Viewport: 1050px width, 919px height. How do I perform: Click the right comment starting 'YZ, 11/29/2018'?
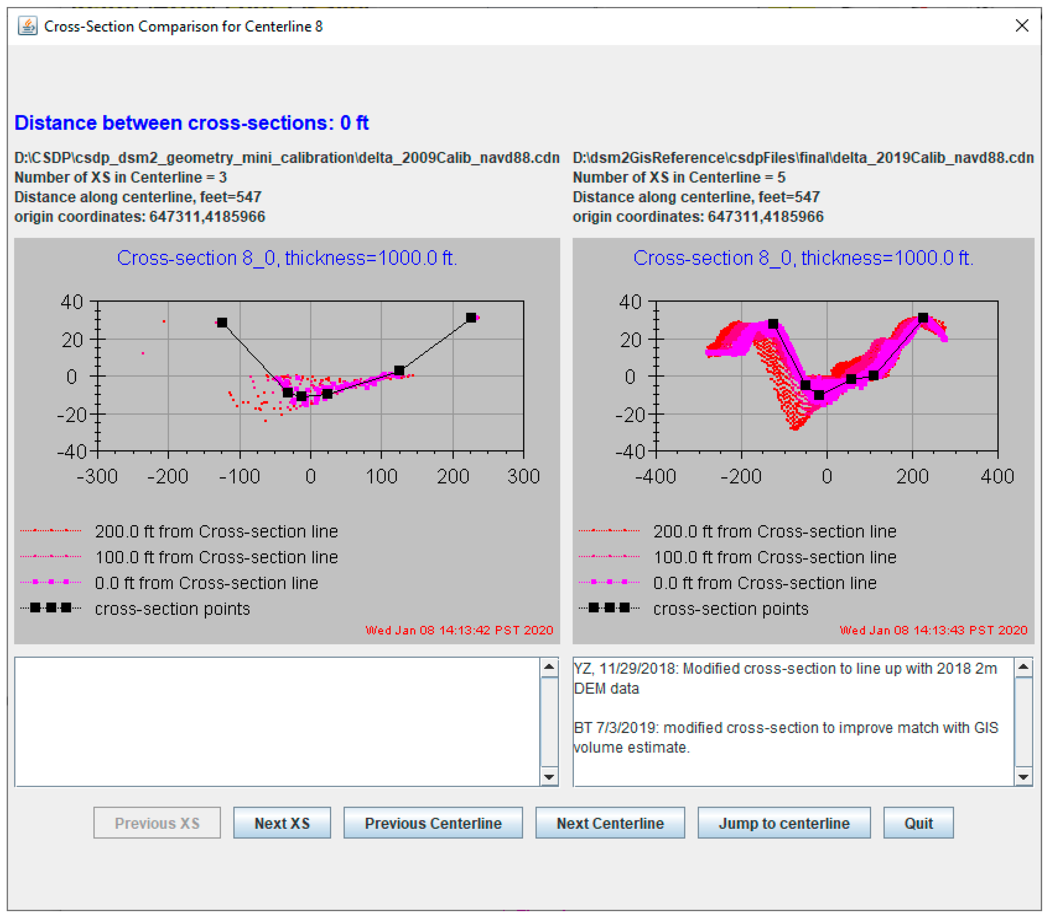pos(785,678)
